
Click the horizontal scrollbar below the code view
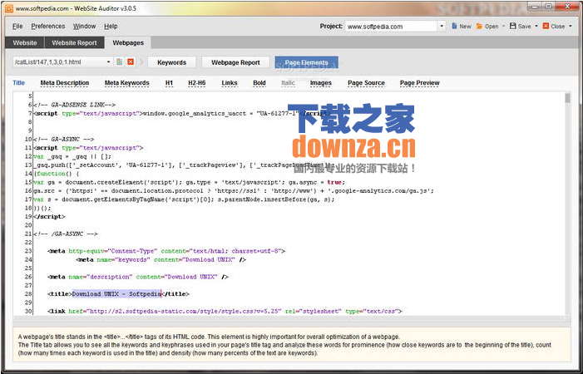pos(289,318)
